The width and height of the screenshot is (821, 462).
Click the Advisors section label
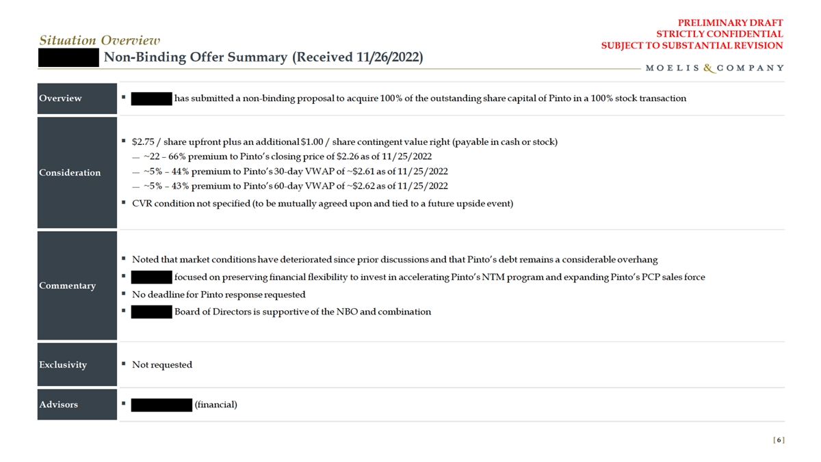tap(58, 405)
